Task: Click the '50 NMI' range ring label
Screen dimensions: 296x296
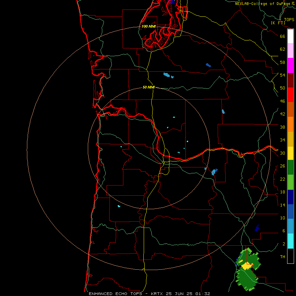Action: [149, 87]
